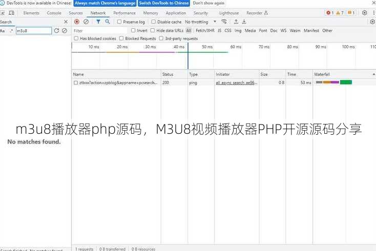Click Switch DevTools to Chinese button
Image resolution: width=376 pixels, height=251 pixels.
click(x=164, y=3)
